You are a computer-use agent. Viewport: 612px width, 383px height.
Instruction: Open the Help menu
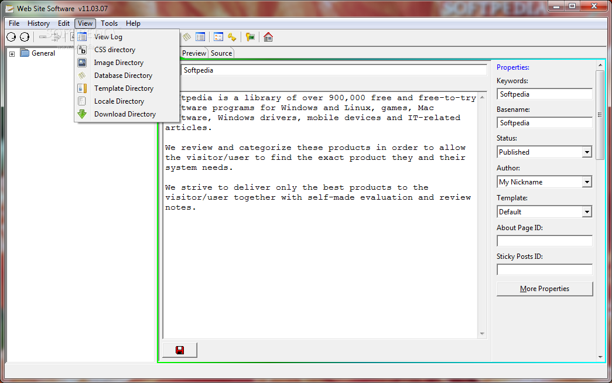pyautogui.click(x=133, y=23)
